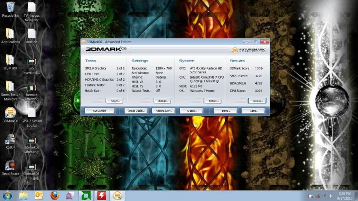The image size is (358, 201).
Task: Select the 3dmark06 after.png file icon
Action: click(x=32, y=146)
